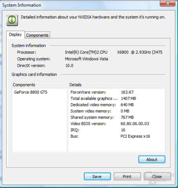This screenshot has height=188, width=178.
Task: Click the 640 MB value
Action: click(x=127, y=105)
